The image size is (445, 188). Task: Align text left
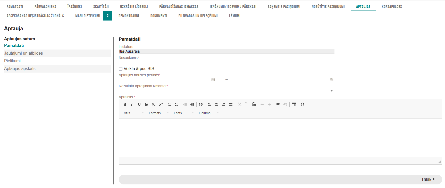(209, 104)
